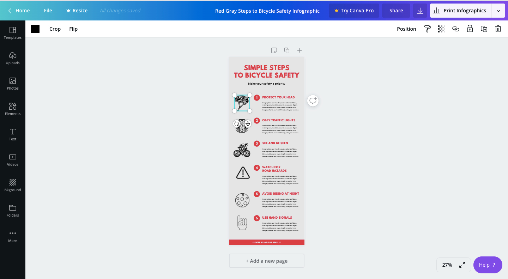Image resolution: width=508 pixels, height=279 pixels.
Task: Show More sidebar options
Action: coord(13,236)
